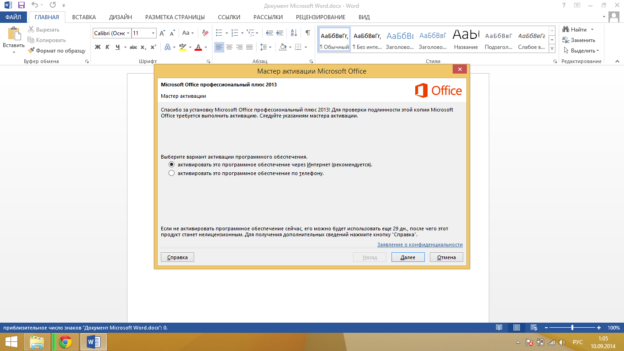The image size is (624, 351).
Task: Apply the Без интервала style
Action: 367,39
